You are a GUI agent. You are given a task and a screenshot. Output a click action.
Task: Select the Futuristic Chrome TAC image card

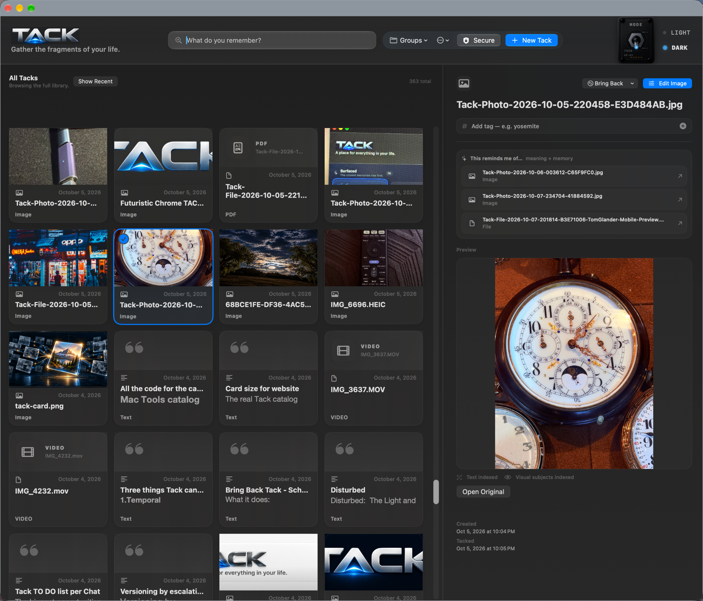tap(163, 175)
